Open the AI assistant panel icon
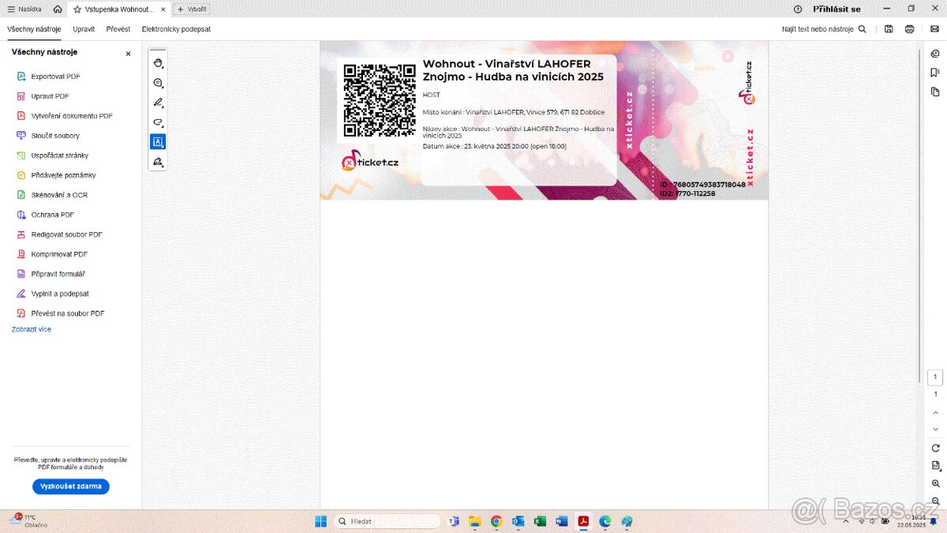The image size is (947, 533). [935, 54]
